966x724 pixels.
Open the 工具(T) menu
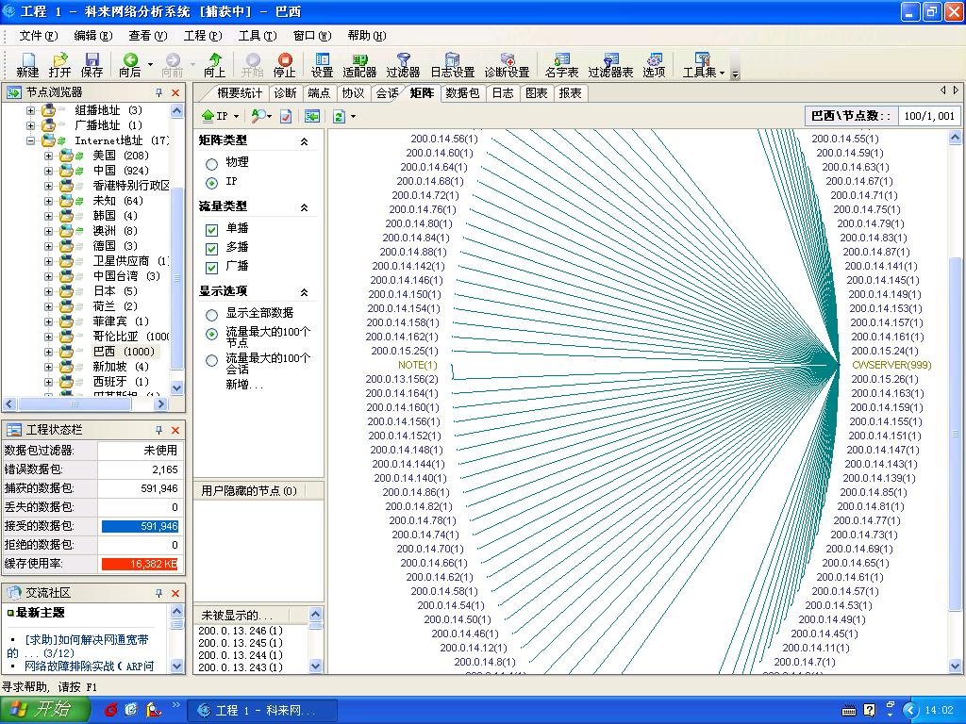[x=257, y=36]
